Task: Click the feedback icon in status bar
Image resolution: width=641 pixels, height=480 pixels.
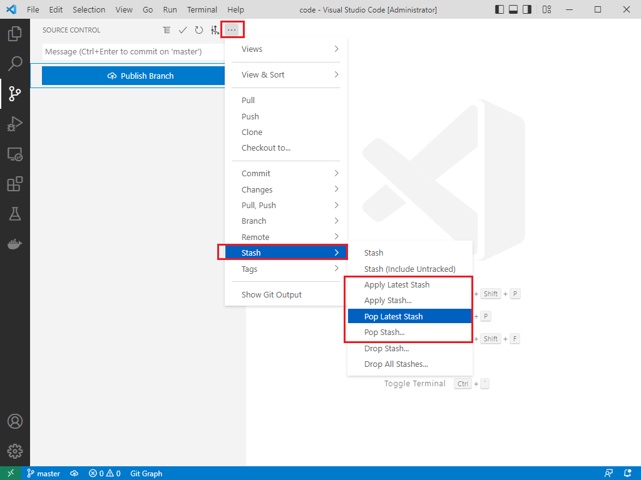Action: [608, 474]
